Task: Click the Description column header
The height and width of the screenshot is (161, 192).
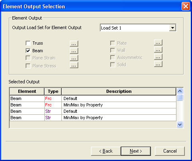Action: pos(119,91)
